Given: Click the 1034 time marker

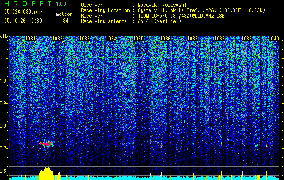Looking at the screenshot, I should point(111,39).
